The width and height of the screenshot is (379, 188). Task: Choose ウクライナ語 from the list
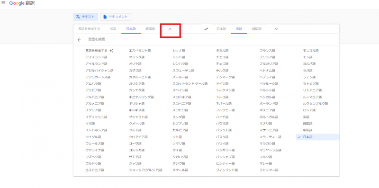(94, 150)
